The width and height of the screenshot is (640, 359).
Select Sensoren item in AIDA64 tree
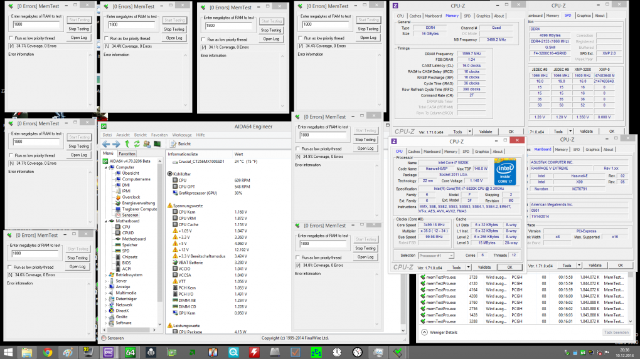pyautogui.click(x=130, y=215)
